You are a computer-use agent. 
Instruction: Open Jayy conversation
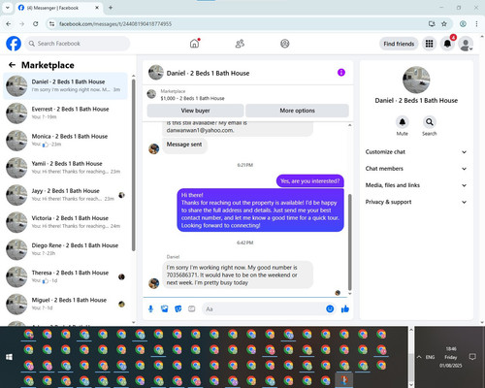pyautogui.click(x=65, y=195)
